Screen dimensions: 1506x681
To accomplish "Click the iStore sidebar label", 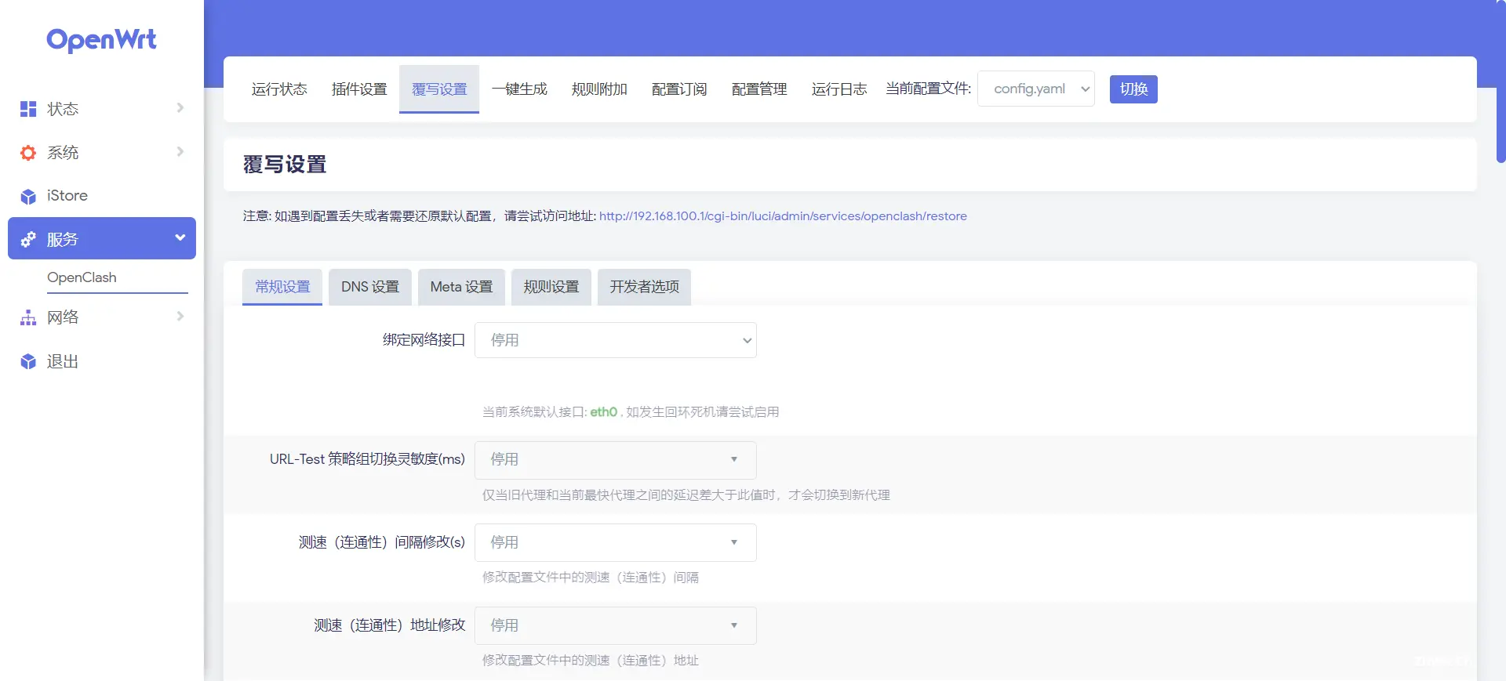I will [x=67, y=196].
